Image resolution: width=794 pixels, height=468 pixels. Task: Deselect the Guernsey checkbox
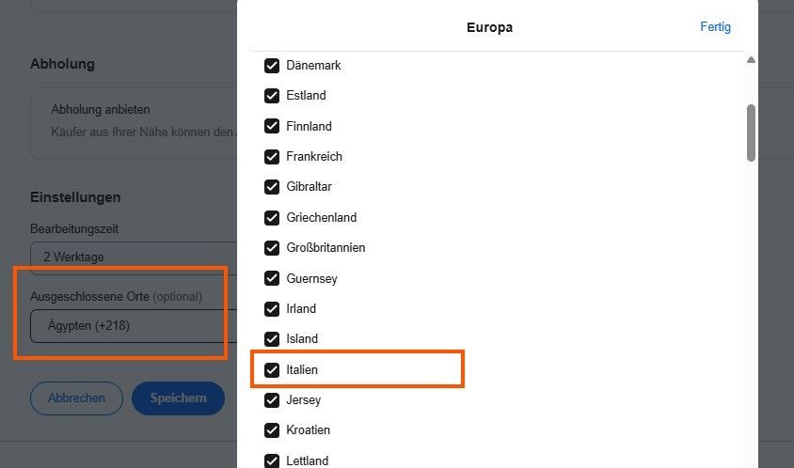coord(272,279)
